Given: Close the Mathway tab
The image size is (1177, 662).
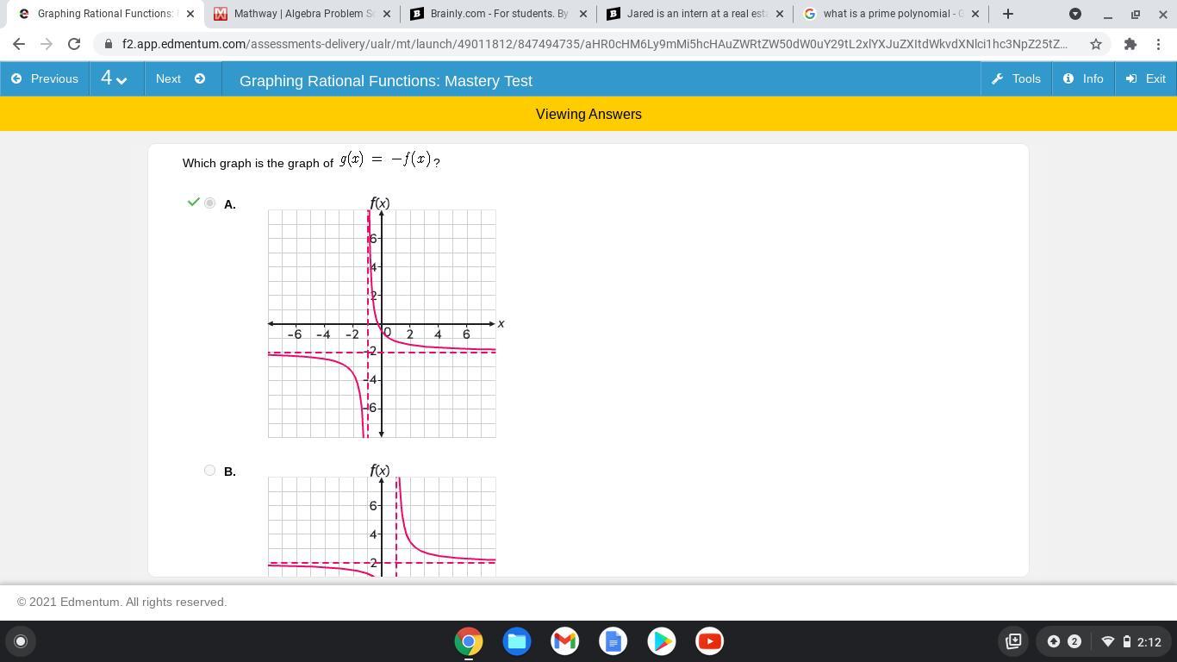Looking at the screenshot, I should (x=386, y=14).
